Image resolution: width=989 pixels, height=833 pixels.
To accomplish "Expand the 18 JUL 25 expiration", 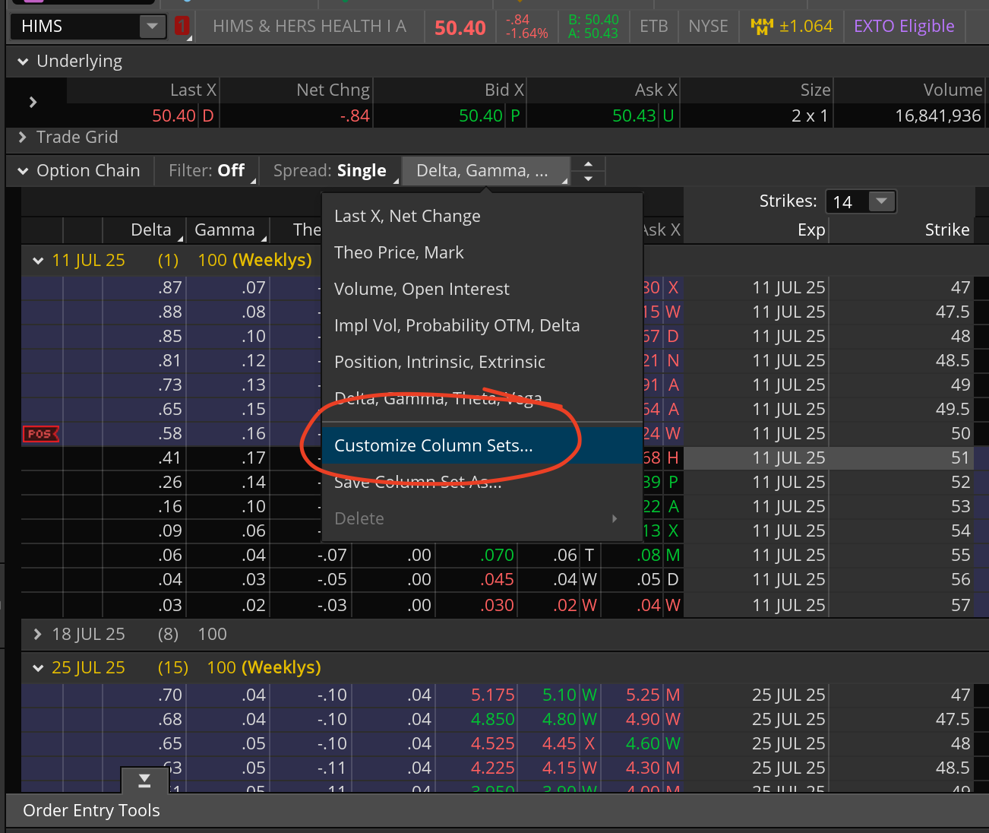I will click(x=38, y=634).
